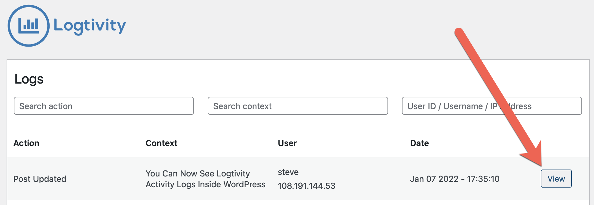Viewport: 594px width, 205px height.
Task: Click the IP address 108.191.144.53
Action: pos(306,186)
